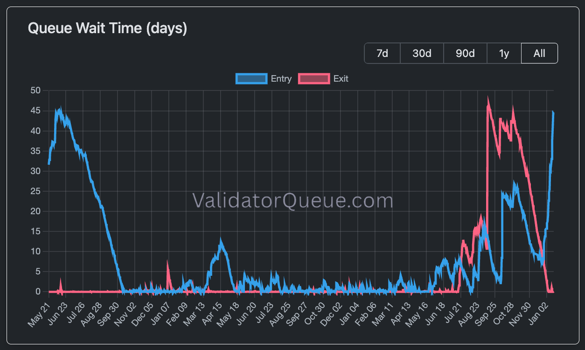585x350 pixels.
Task: Switch to the 30d view
Action: tap(421, 53)
